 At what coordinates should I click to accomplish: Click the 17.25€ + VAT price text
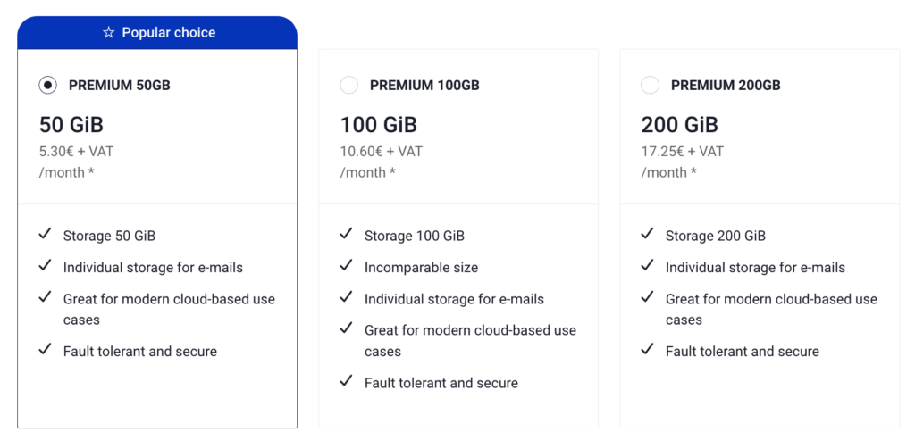(x=683, y=152)
